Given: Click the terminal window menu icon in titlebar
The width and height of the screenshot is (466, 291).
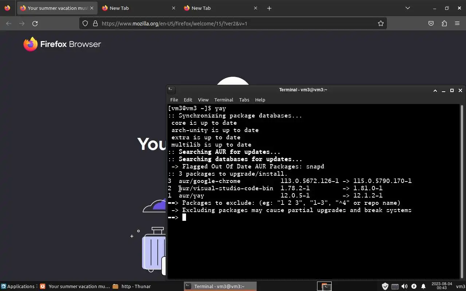Looking at the screenshot, I should point(171,89).
